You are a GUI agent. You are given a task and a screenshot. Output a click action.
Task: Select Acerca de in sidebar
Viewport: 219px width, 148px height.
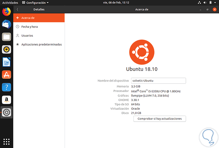coord(39,18)
